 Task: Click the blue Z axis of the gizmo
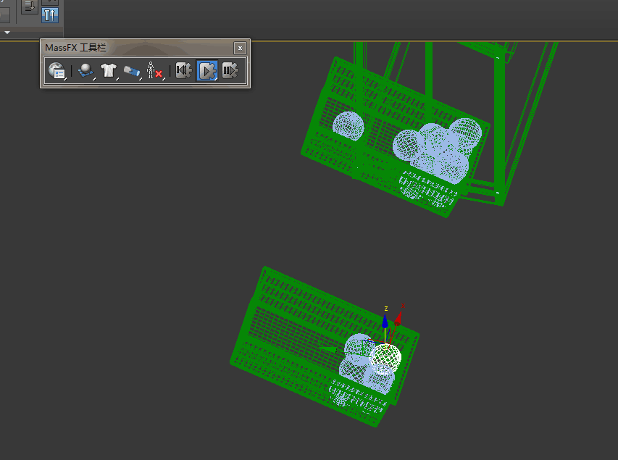385,322
